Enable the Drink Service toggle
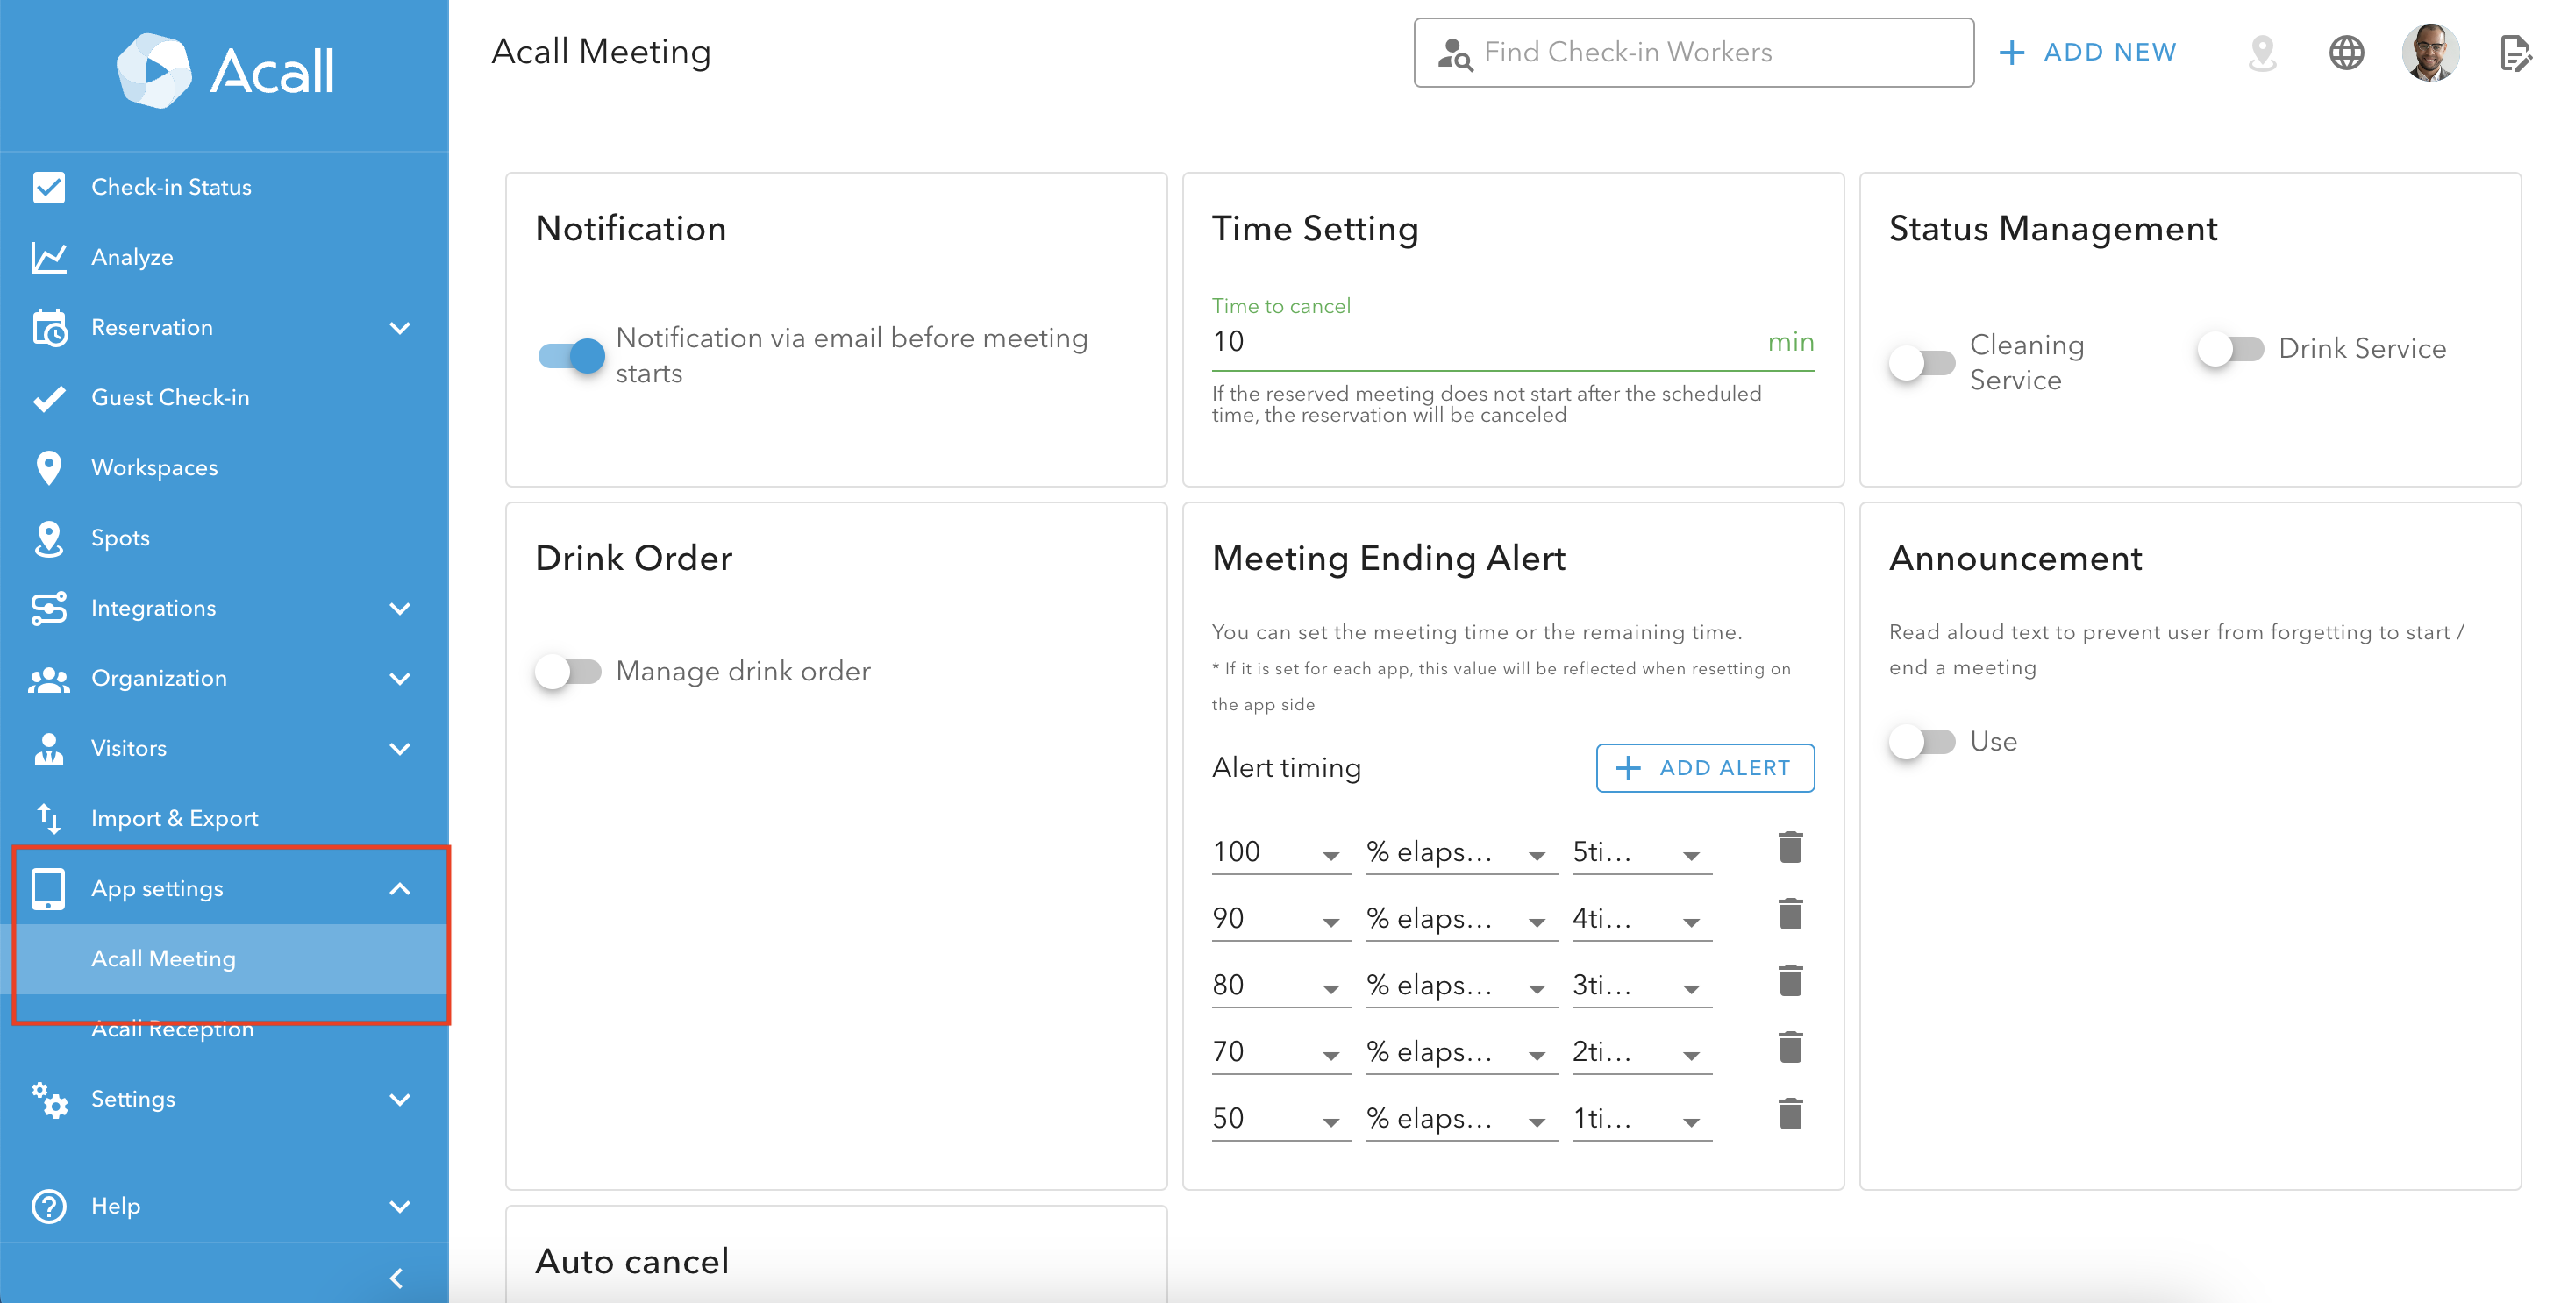 [2230, 349]
